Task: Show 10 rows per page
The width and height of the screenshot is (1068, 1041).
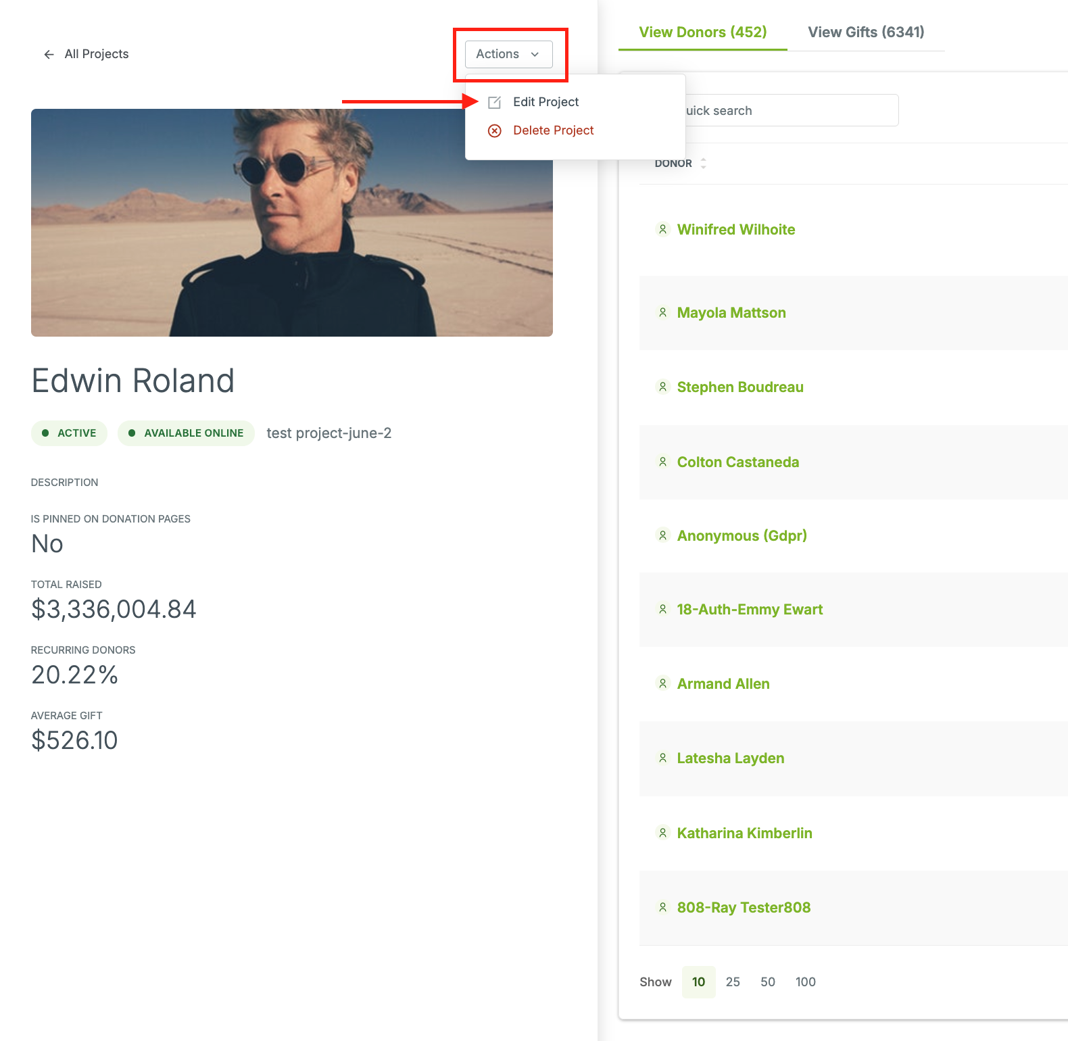Action: pyautogui.click(x=699, y=982)
